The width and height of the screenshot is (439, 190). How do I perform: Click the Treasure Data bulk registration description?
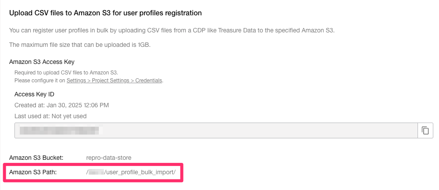pyautogui.click(x=172, y=30)
